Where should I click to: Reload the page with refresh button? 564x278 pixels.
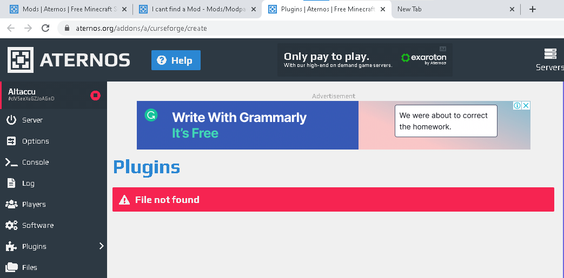[x=45, y=28]
